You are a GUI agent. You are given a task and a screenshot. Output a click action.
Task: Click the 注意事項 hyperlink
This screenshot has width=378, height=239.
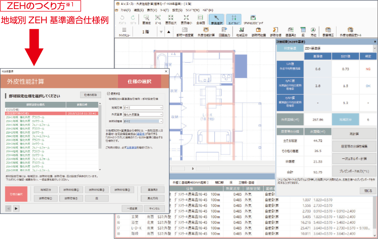pos(132,147)
